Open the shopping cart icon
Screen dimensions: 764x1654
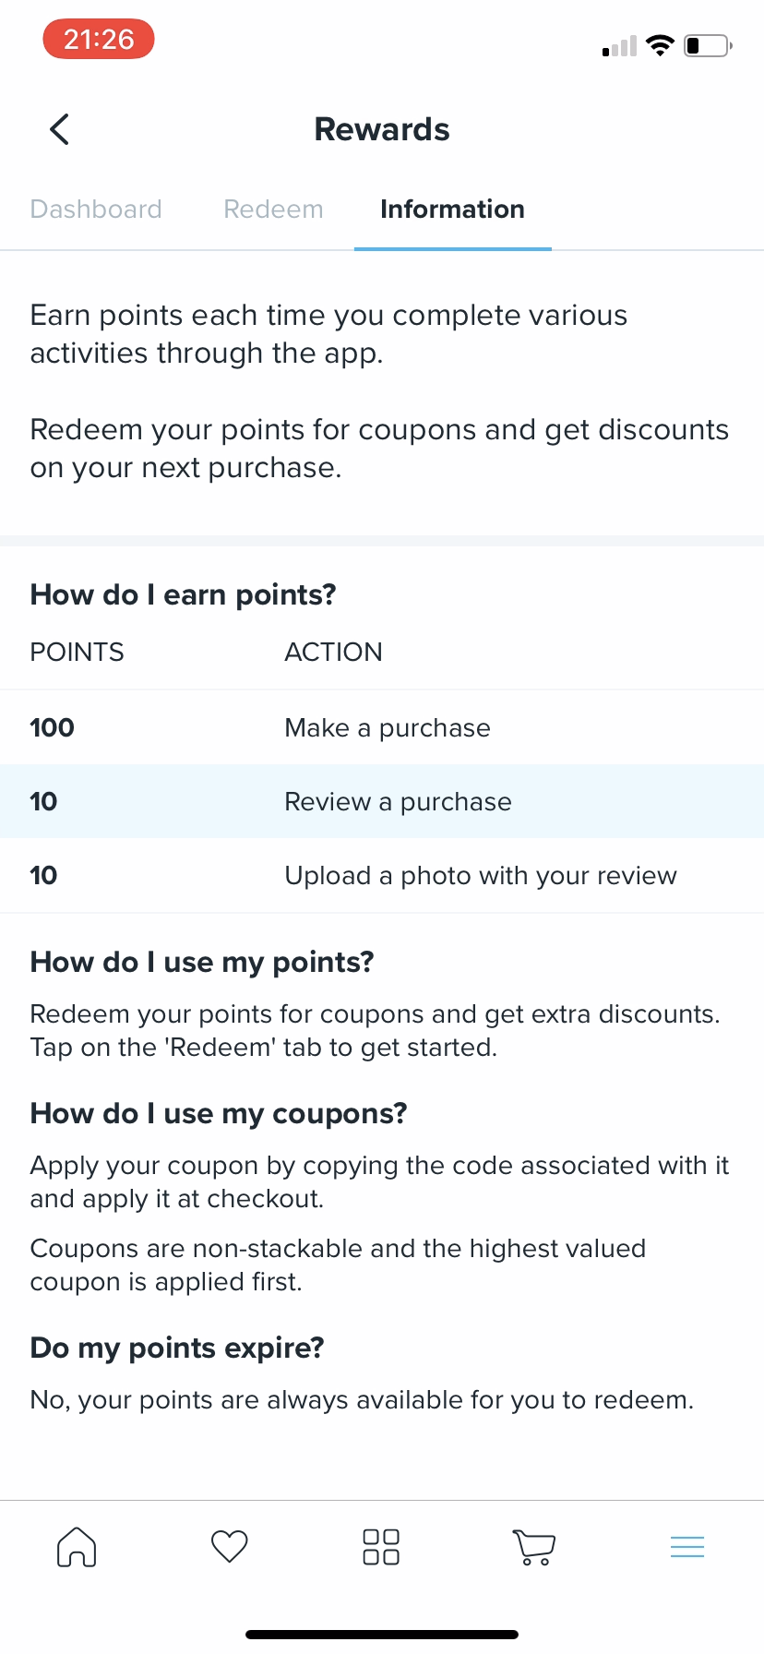point(533,1547)
